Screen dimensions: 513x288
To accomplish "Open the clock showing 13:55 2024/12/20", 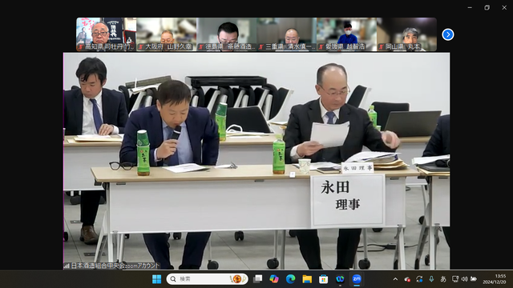I will coord(494,279).
